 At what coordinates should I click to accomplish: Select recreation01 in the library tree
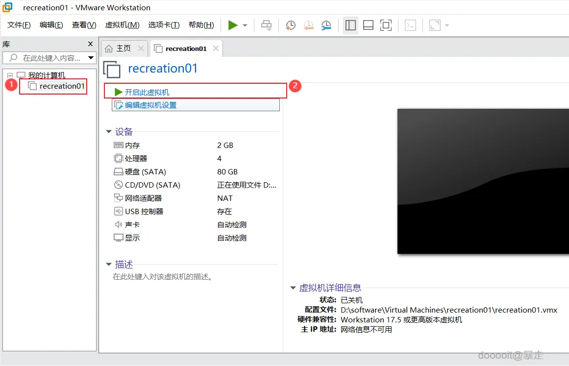(x=62, y=86)
